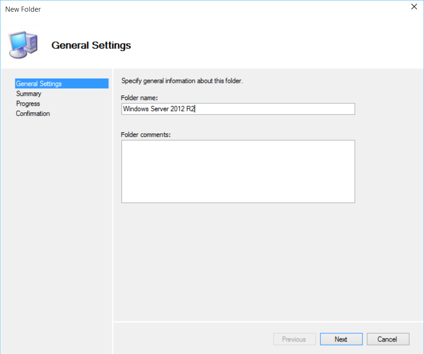Viewport: 424px width, 354px height.
Task: Click the "Specify general information" description text
Action: point(182,81)
